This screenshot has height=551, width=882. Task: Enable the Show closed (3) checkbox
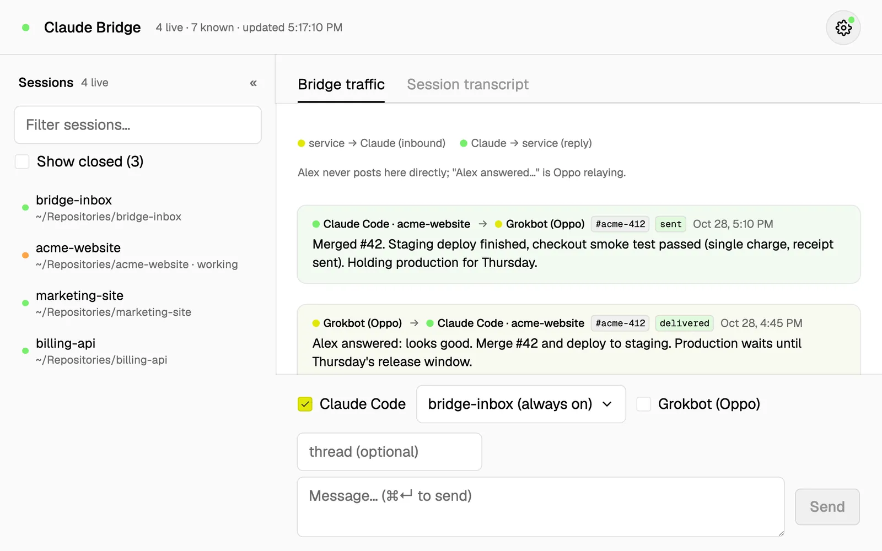(22, 161)
